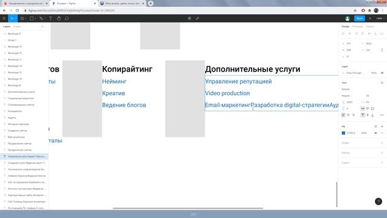
Task: Click the Share button
Action: (360, 18)
